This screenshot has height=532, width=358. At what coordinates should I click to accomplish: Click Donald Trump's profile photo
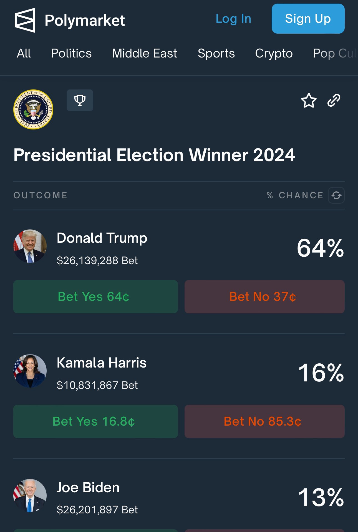30,246
